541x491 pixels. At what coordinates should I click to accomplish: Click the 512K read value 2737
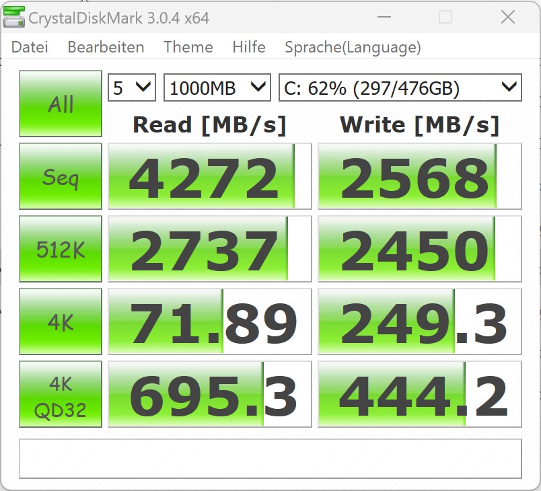(x=210, y=249)
